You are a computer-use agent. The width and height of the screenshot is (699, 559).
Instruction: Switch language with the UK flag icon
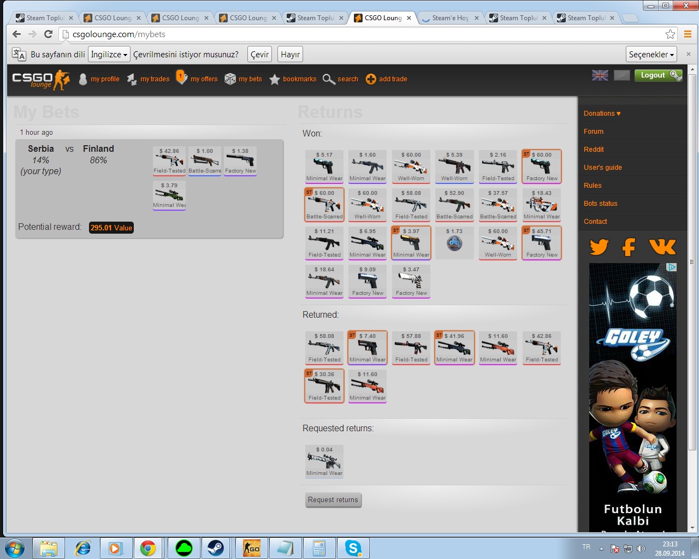pos(600,75)
